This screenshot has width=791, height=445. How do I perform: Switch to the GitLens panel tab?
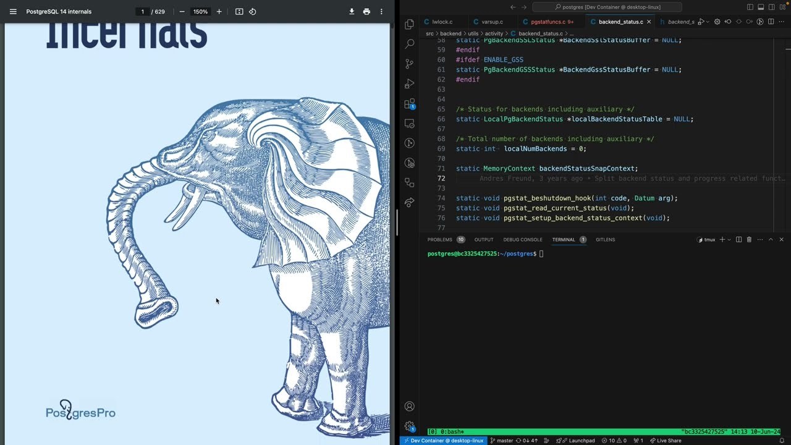[605, 239]
